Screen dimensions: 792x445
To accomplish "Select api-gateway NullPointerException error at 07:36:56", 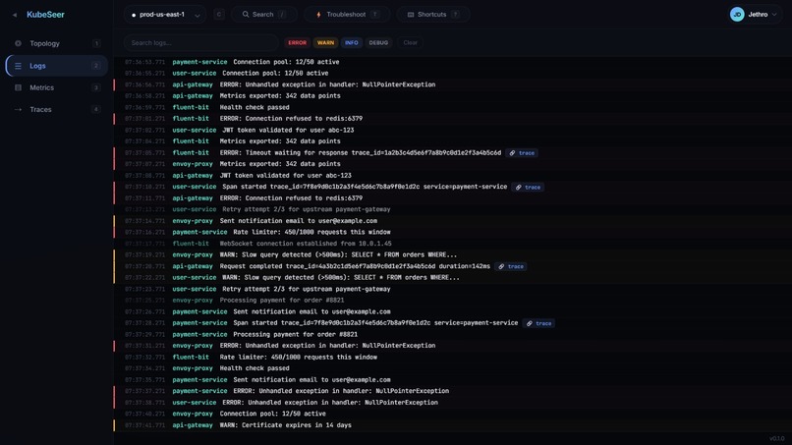I will tap(453, 84).
